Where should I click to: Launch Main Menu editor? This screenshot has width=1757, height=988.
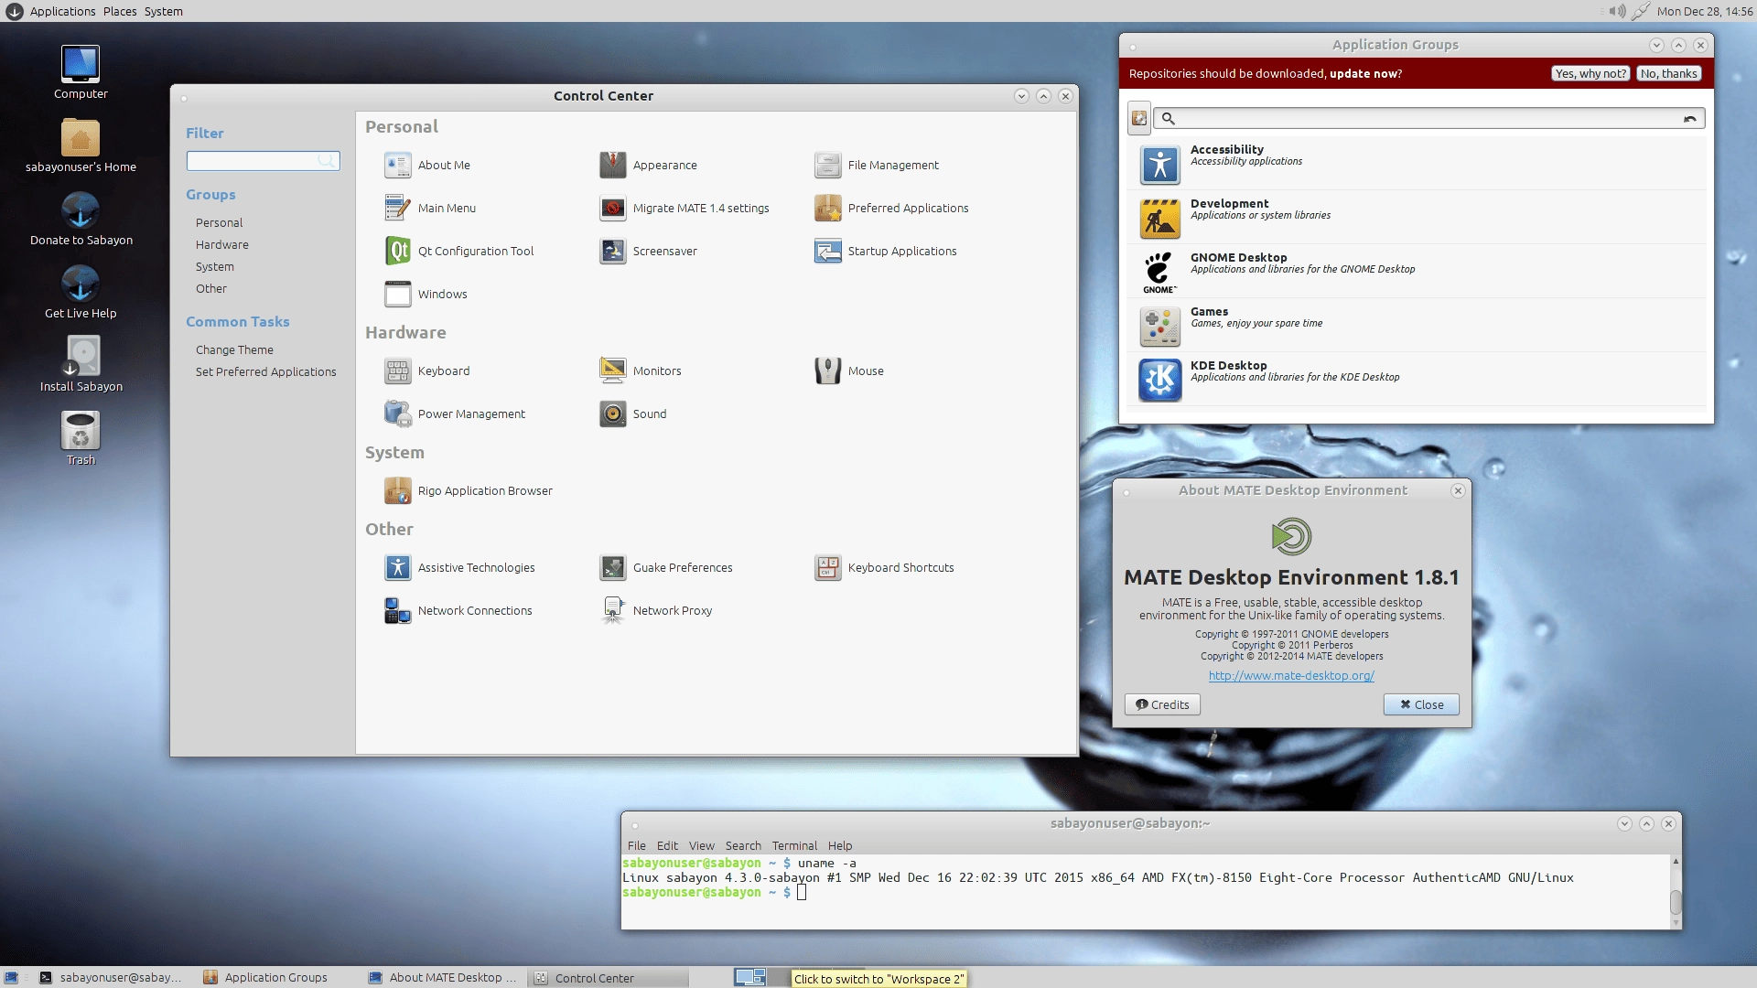430,209
